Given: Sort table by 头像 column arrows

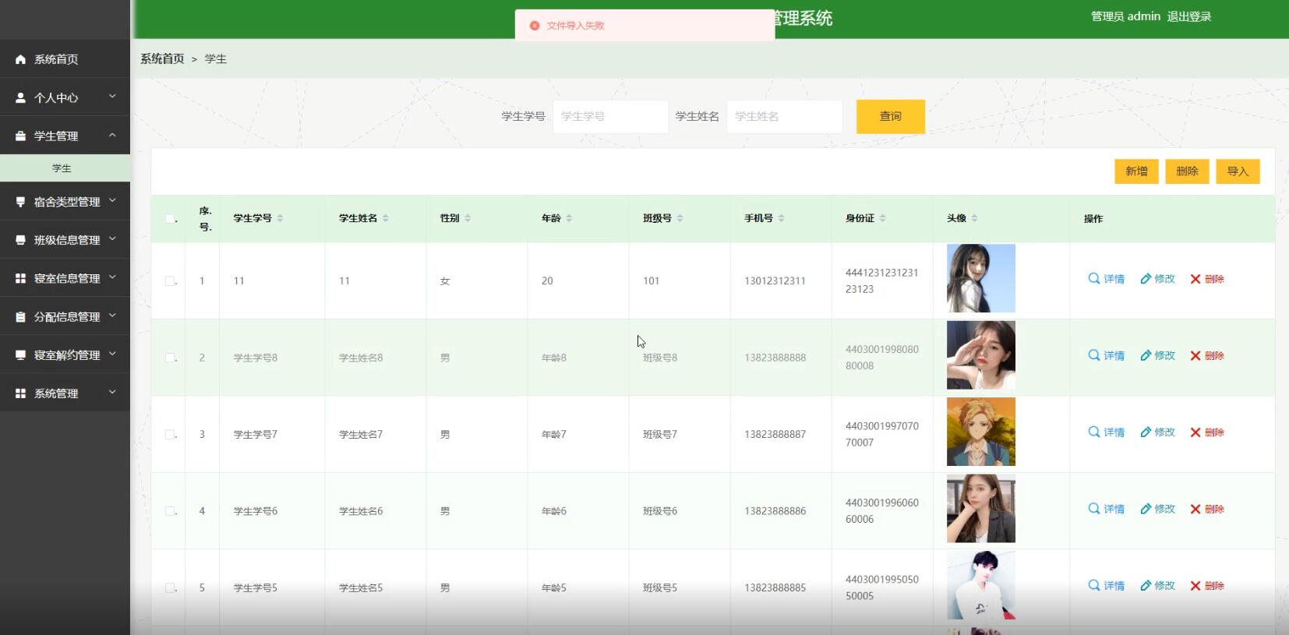Looking at the screenshot, I should point(974,218).
